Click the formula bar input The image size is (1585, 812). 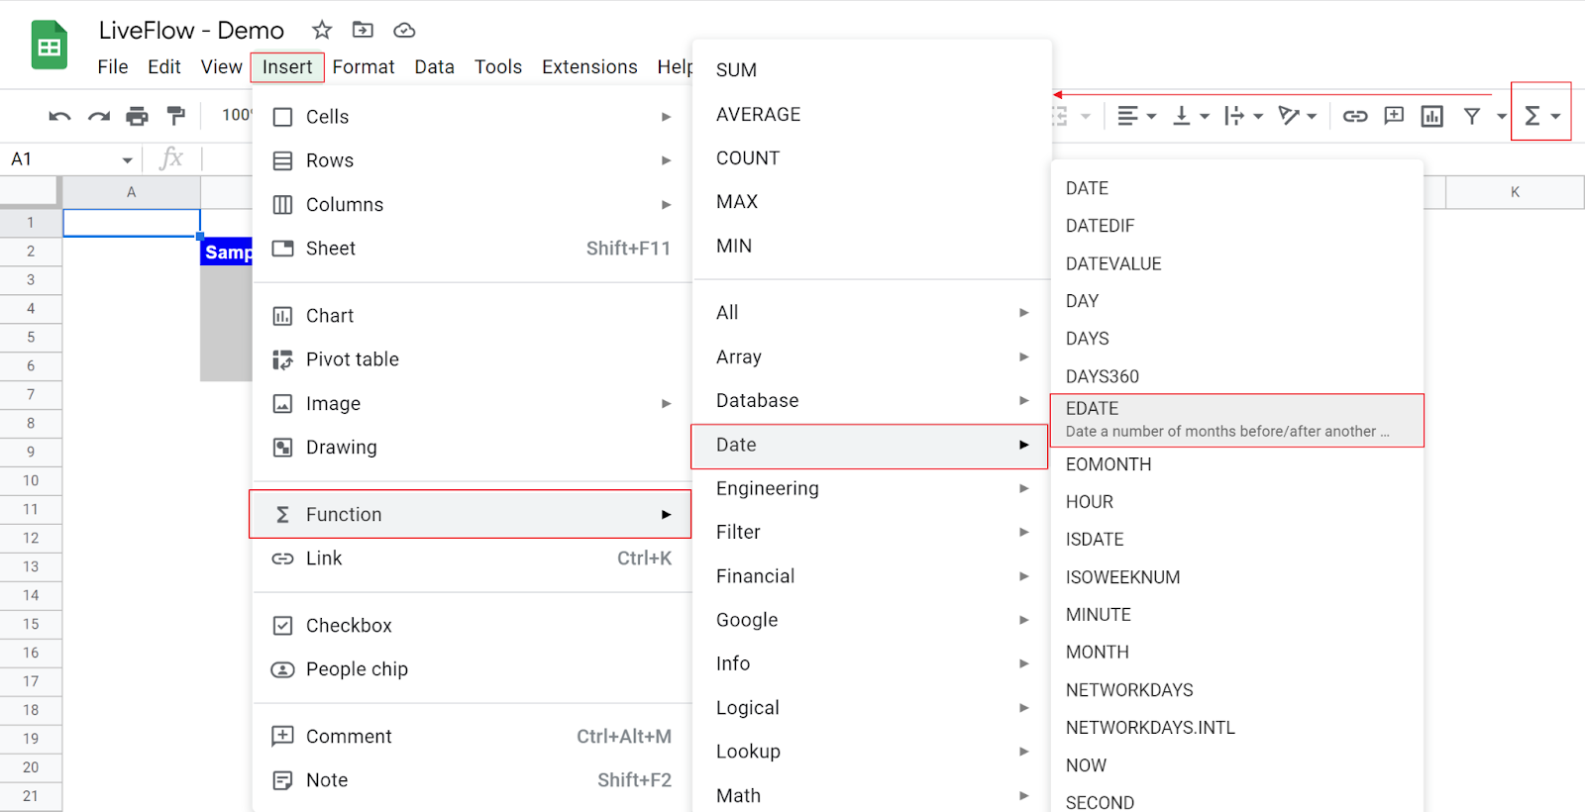coord(227,158)
